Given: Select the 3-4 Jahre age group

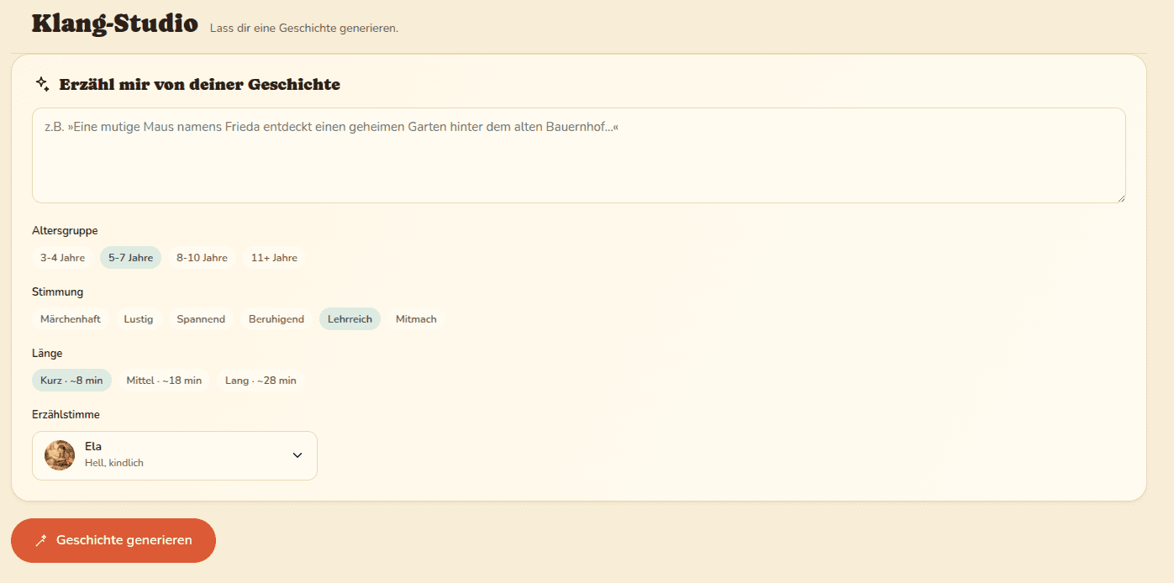Looking at the screenshot, I should coord(63,258).
